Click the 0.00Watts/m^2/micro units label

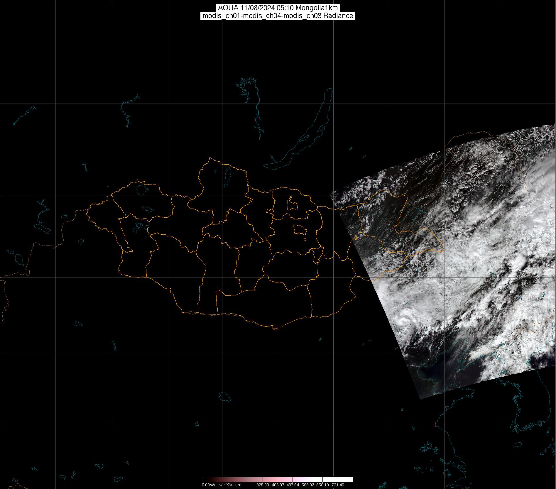(x=222, y=485)
